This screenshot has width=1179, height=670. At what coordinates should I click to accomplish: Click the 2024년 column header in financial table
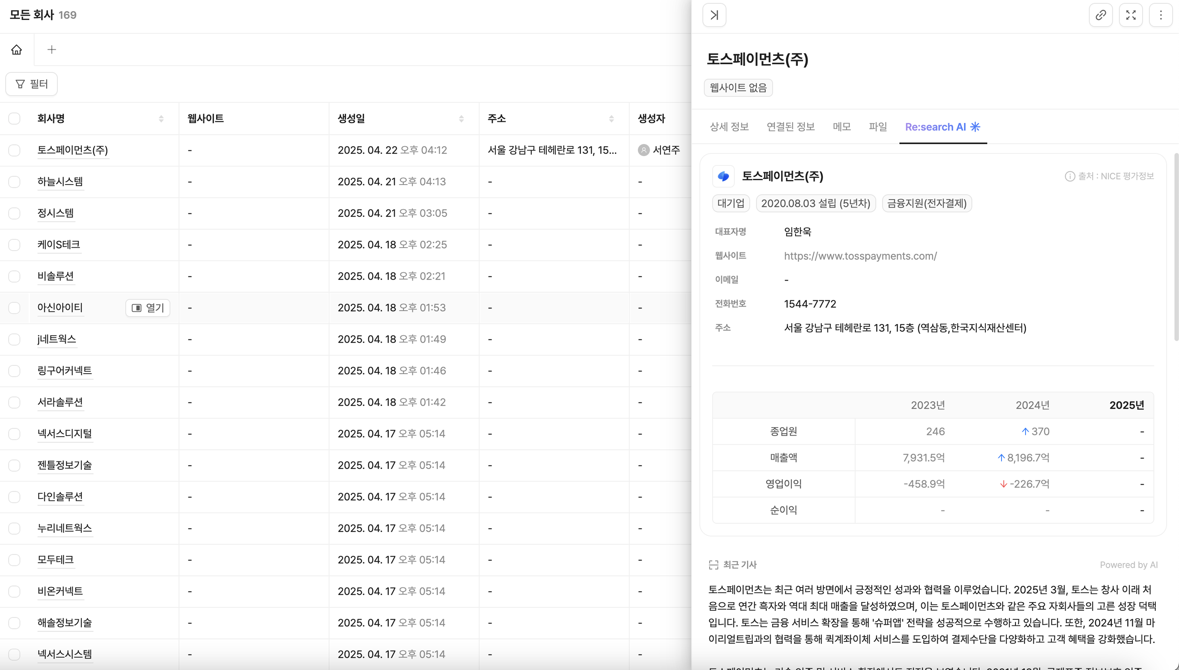[1033, 405]
